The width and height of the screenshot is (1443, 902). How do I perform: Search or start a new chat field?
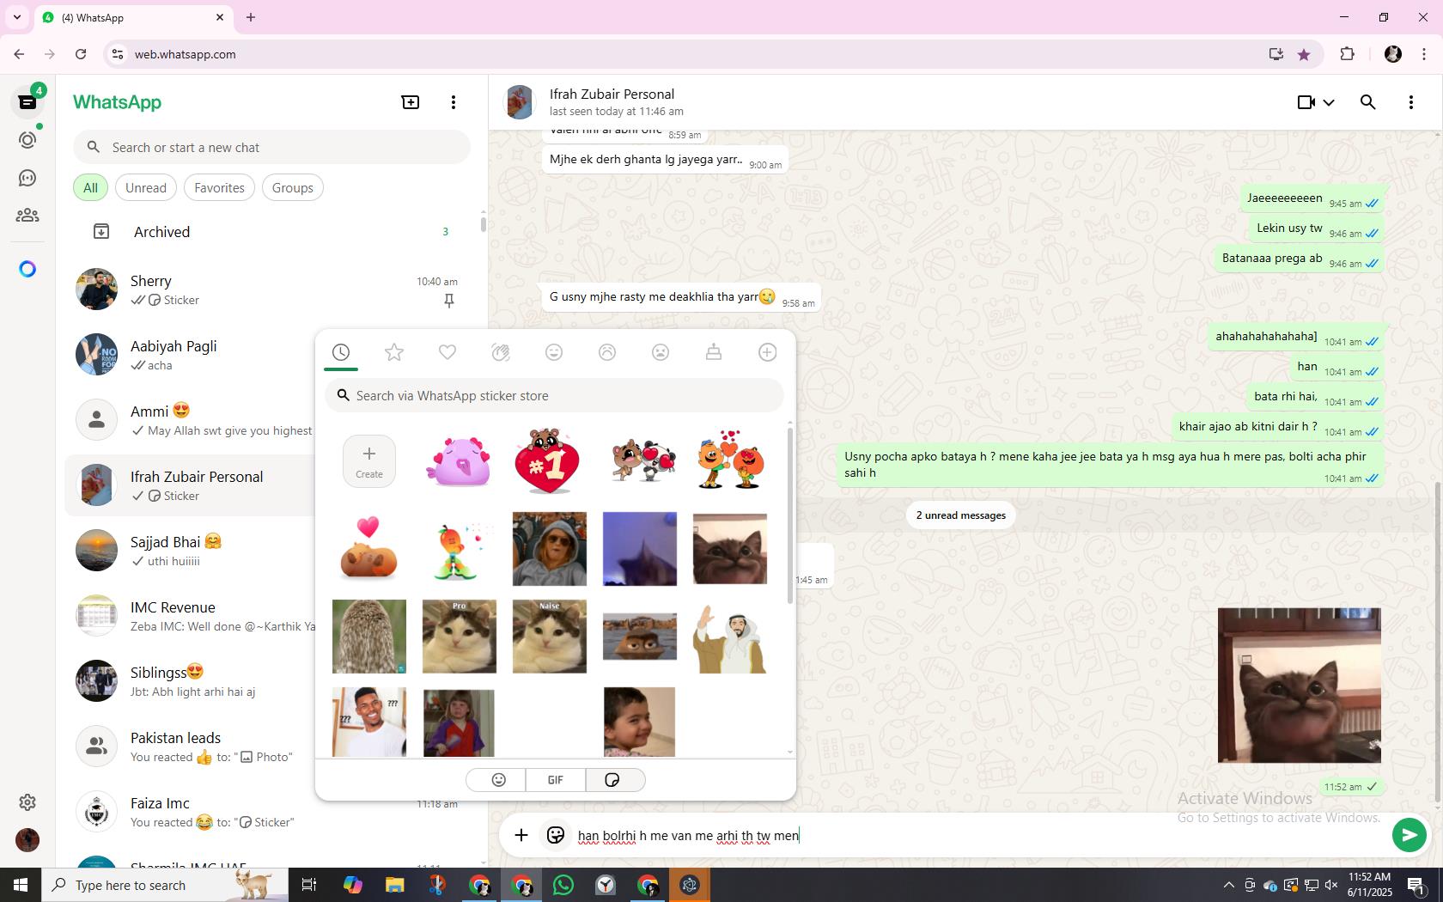tap(271, 148)
